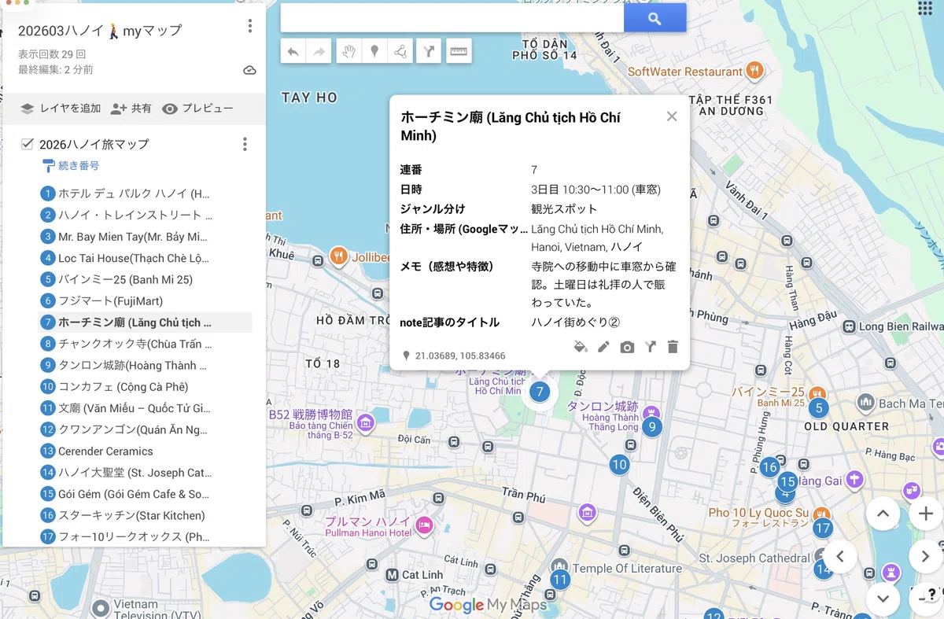Viewport: 944px width, 619px height.
Task: Open the Google apps grid icon
Action: coord(925,8)
